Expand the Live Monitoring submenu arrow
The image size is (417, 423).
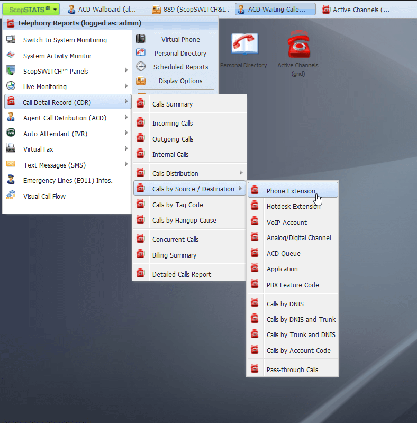(x=126, y=86)
